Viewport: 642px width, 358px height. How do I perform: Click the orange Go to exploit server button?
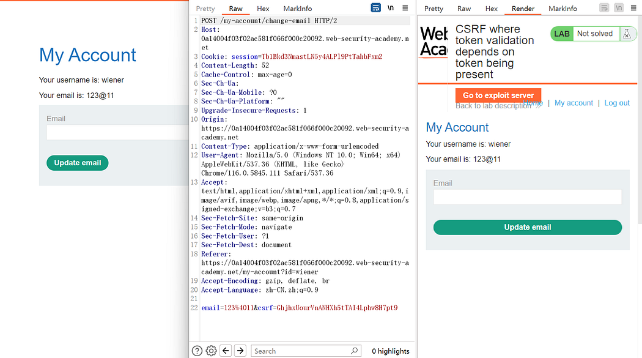point(498,95)
